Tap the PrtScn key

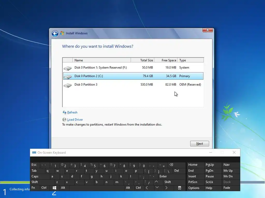(x=195, y=182)
